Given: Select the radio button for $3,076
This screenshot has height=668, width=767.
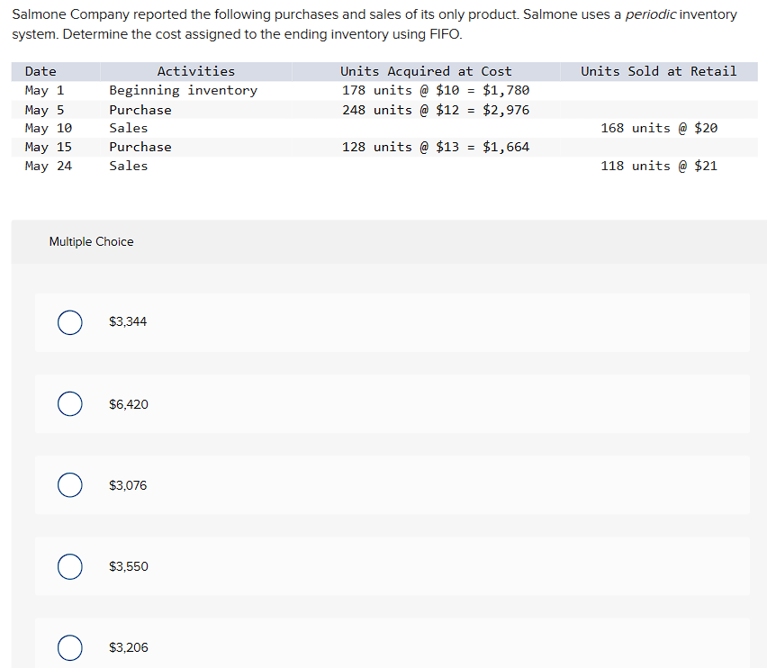Looking at the screenshot, I should 69,484.
